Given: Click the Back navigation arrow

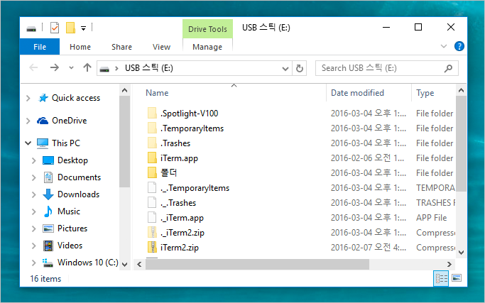Looking at the screenshot, I should pyautogui.click(x=33, y=67).
